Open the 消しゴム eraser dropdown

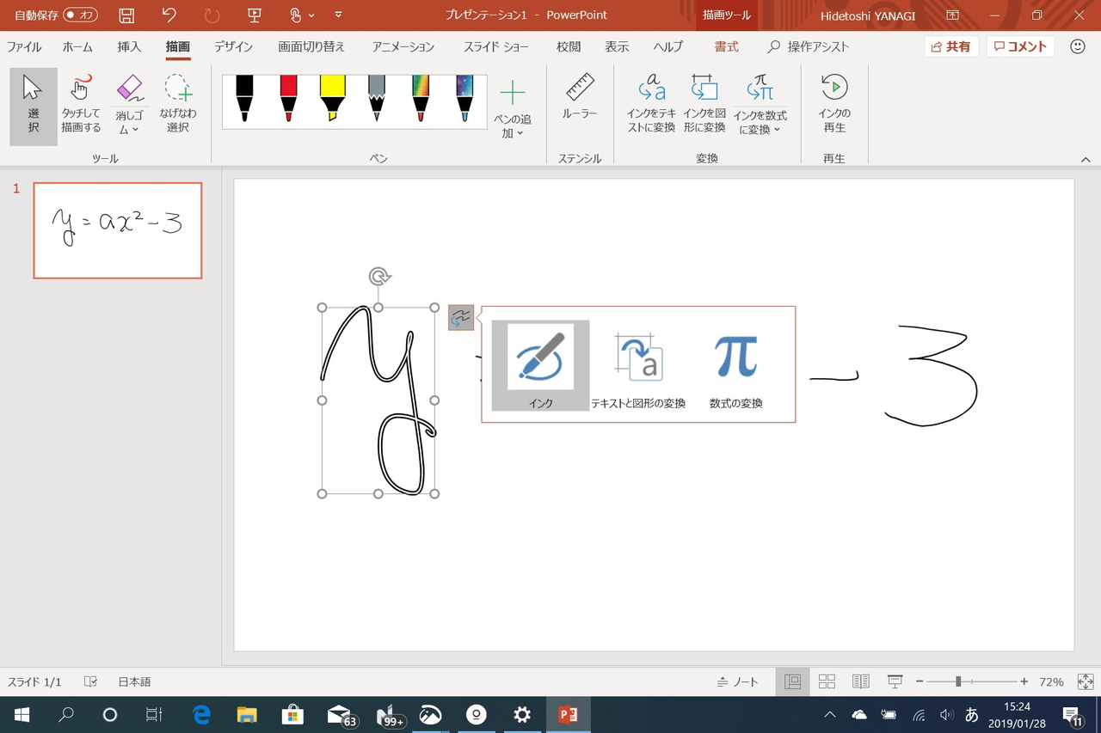coord(130,103)
